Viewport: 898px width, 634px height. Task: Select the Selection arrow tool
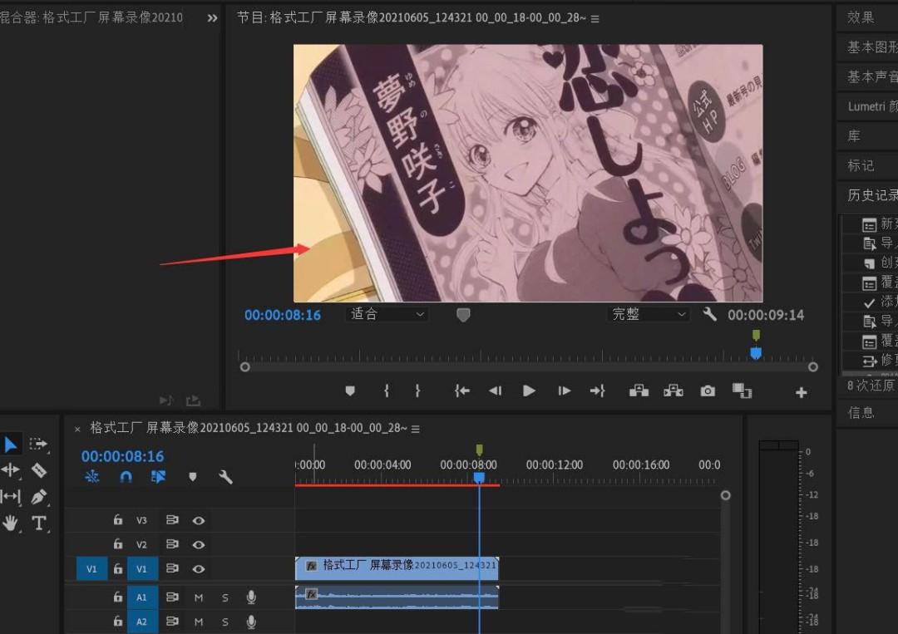[x=11, y=445]
